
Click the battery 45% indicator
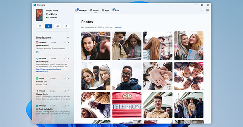tap(54, 14)
